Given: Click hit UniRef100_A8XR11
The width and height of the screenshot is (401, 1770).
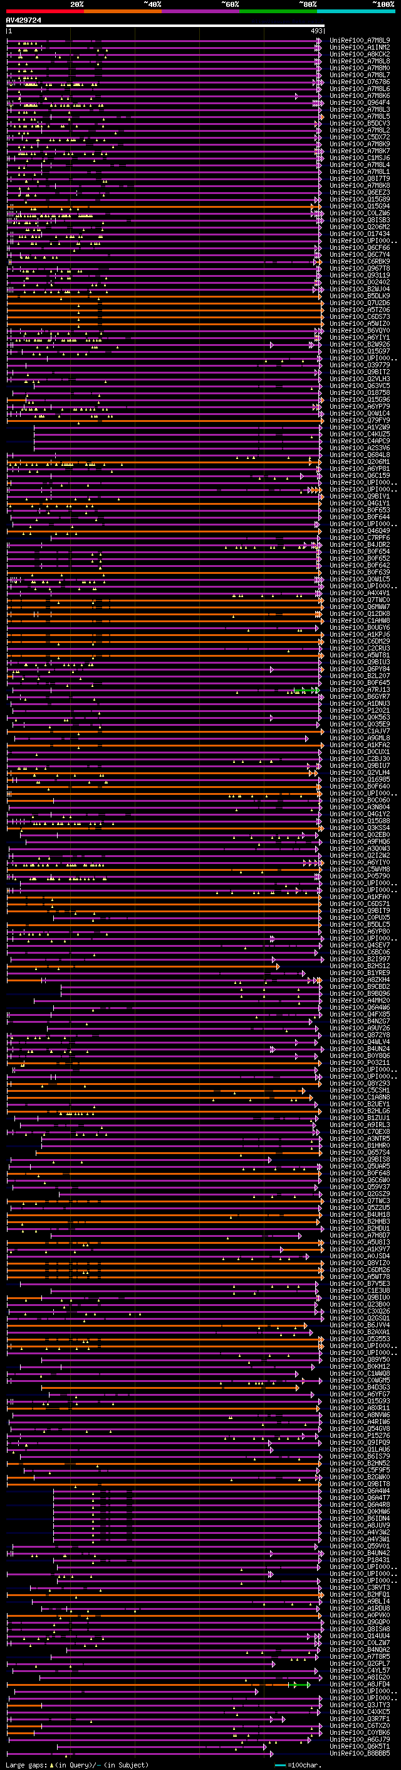Looking at the screenshot, I should [360, 1408].
